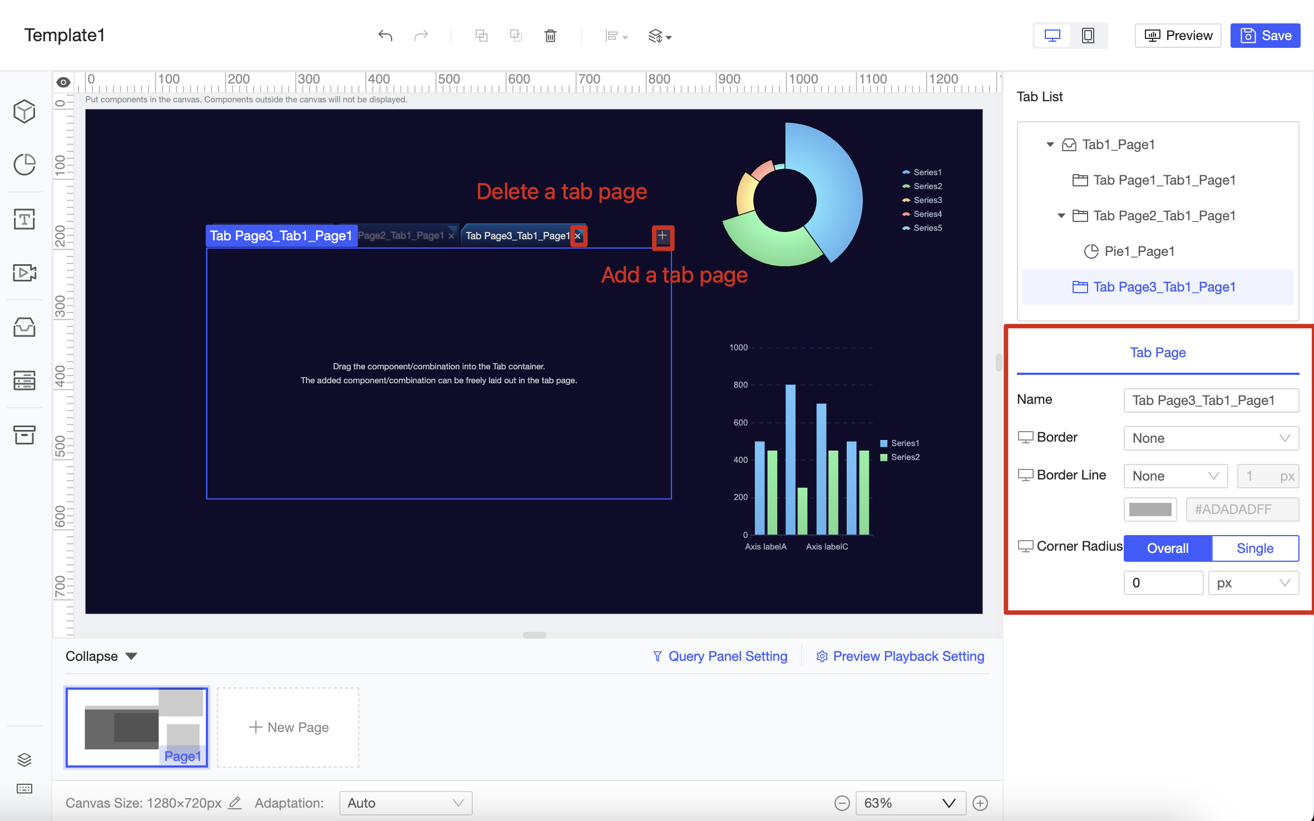Open the media video components panel
The image size is (1314, 821).
24,273
